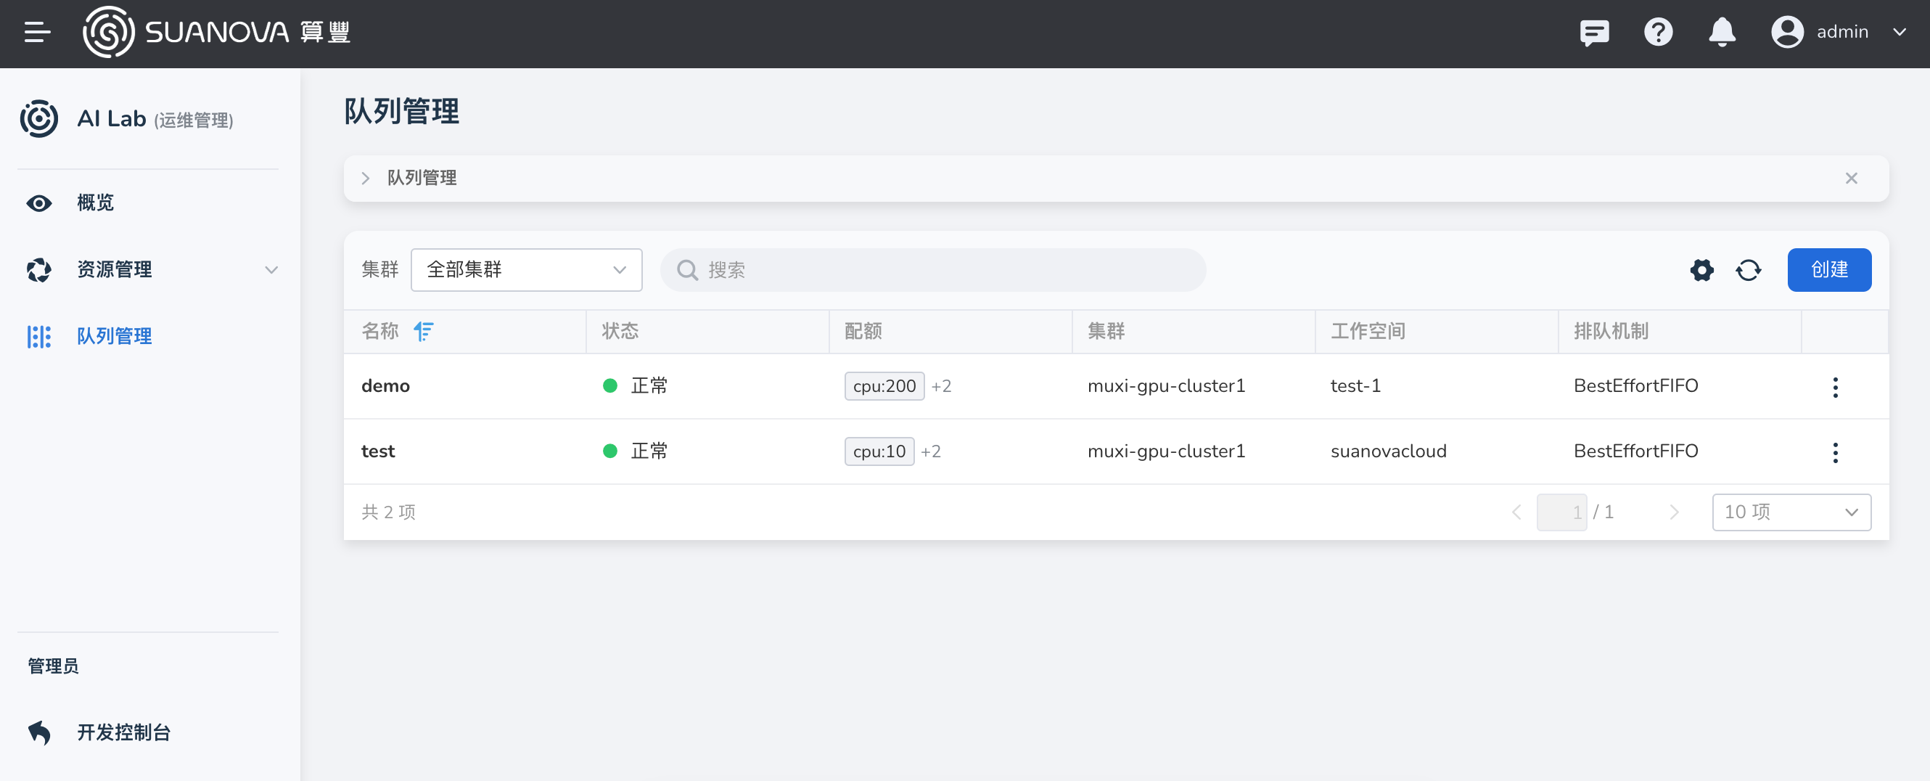Open the messages chat icon
The image size is (1930, 781).
click(x=1593, y=32)
